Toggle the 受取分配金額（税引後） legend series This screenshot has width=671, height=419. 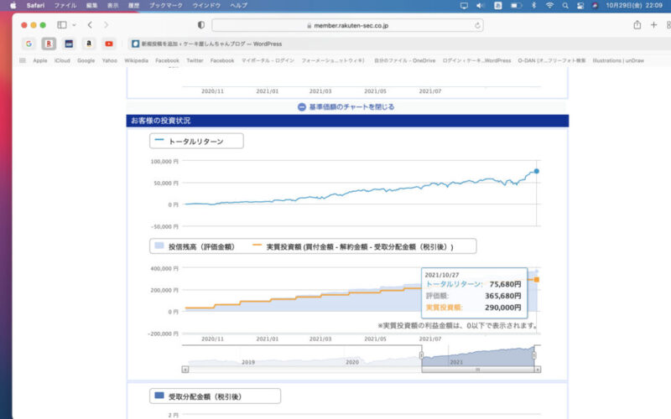216,396
